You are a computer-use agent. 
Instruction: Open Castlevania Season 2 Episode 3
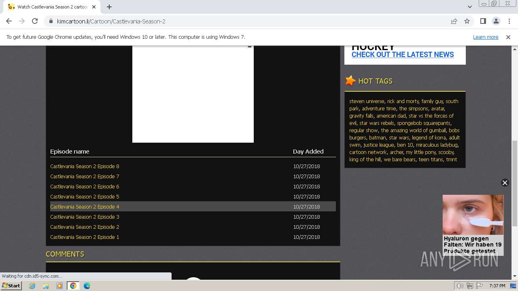pos(85,217)
